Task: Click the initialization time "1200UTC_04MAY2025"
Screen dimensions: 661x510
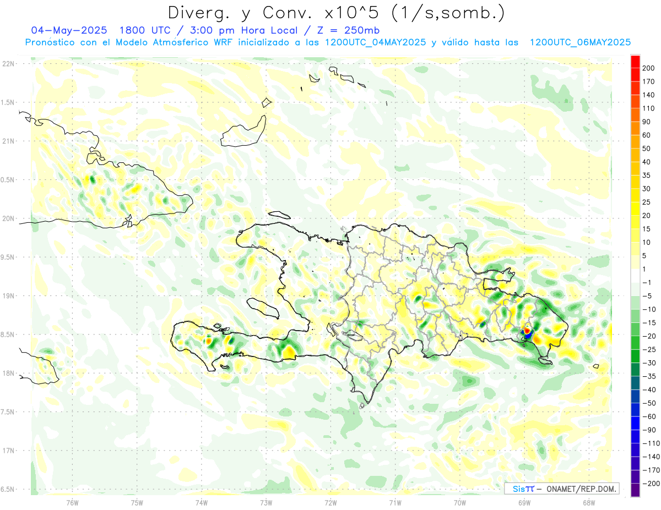Action: (x=375, y=42)
